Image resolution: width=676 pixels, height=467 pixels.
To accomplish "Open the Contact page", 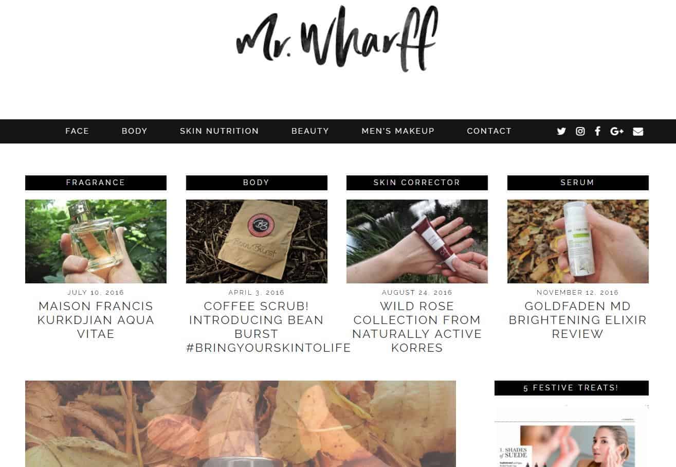I will tap(489, 131).
